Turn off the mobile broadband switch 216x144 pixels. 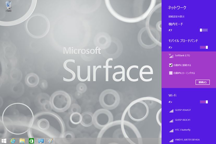pos(204,47)
